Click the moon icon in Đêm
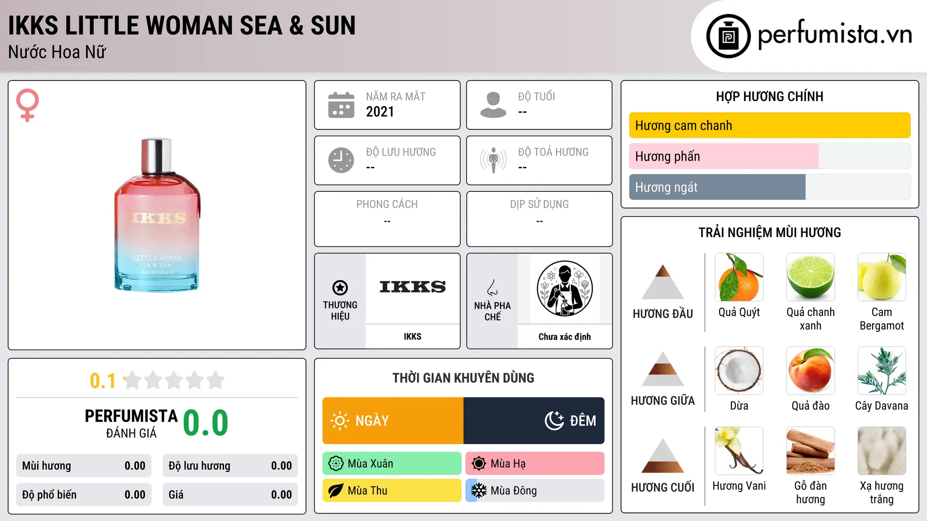This screenshot has height=521, width=927. point(554,421)
